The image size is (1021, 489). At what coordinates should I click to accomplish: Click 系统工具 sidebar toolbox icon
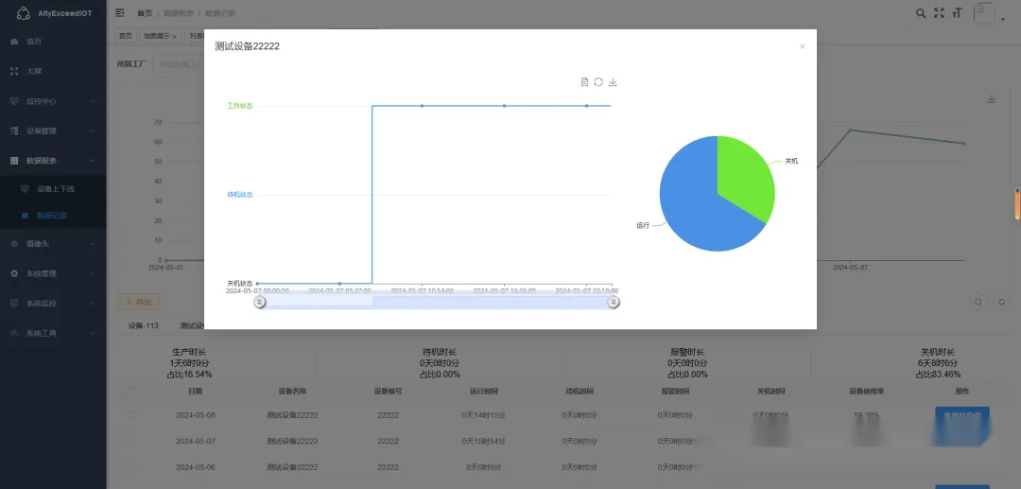14,333
